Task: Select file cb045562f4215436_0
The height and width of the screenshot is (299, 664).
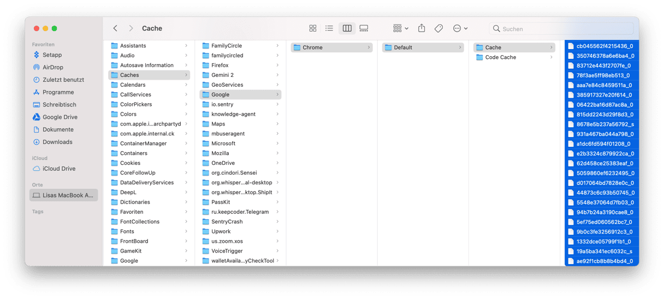Action: point(602,46)
